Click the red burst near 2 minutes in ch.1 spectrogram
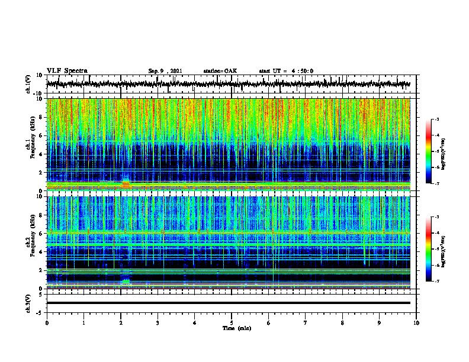 tap(126, 183)
